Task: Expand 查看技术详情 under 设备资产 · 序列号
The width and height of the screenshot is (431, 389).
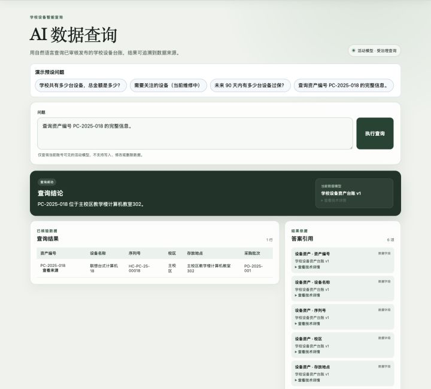Action: [x=307, y=324]
